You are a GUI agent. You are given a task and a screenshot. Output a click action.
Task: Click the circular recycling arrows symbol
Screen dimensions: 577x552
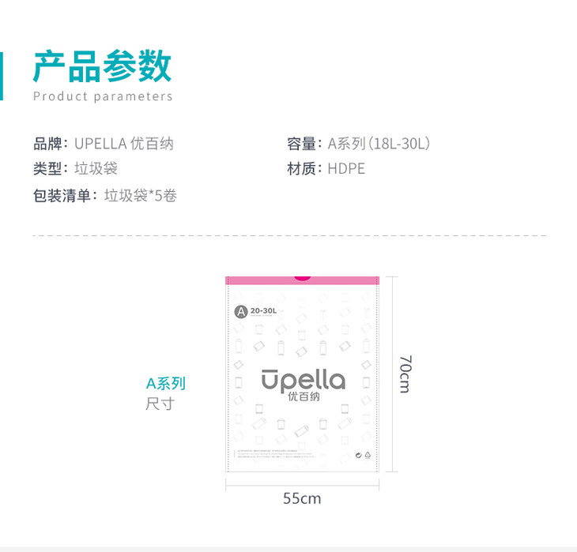[x=358, y=456]
